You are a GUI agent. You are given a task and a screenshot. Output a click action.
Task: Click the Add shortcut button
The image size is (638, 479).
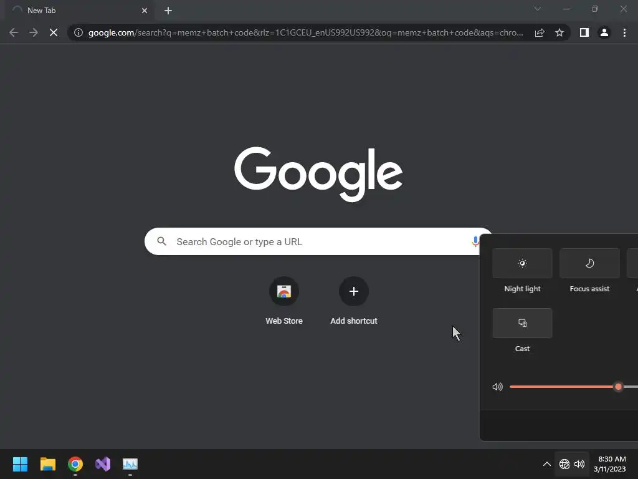point(354,301)
